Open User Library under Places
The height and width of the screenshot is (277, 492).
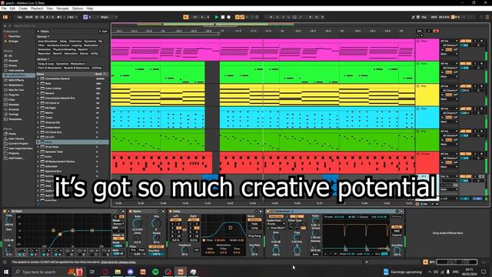click(x=16, y=138)
